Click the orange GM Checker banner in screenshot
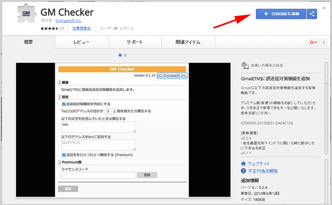Viewport: 332px width, 205px height. tap(122, 69)
